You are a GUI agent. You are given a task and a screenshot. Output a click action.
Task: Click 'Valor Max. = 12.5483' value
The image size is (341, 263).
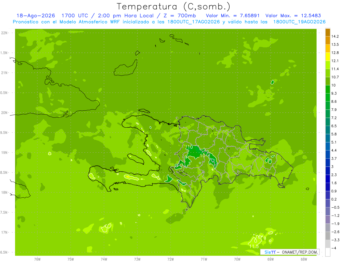point(293,16)
